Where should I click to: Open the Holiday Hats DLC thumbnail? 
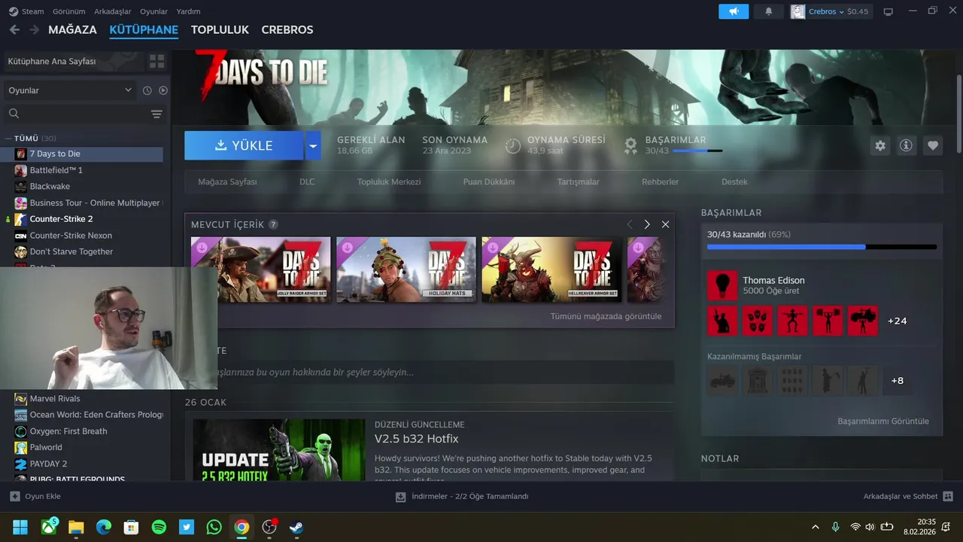406,269
